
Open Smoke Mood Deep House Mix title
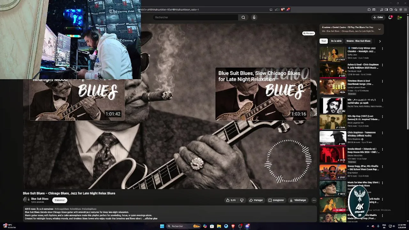tap(363, 150)
